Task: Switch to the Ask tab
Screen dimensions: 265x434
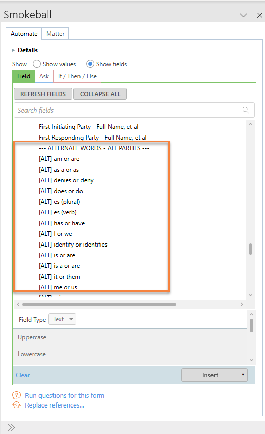Action: [x=44, y=76]
